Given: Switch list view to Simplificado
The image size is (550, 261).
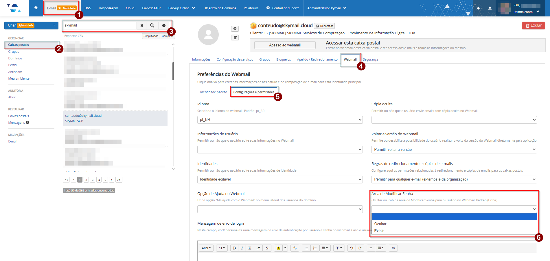Looking at the screenshot, I should [151, 36].
